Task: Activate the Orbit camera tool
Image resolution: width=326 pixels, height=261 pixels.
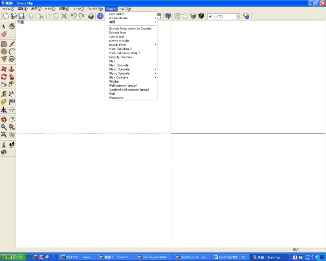Action: [4, 119]
